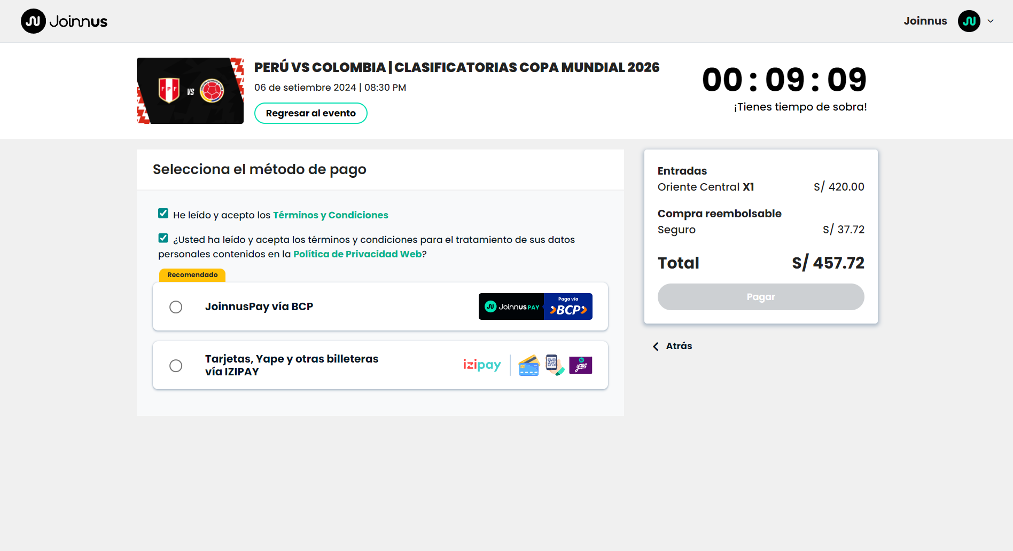The width and height of the screenshot is (1013, 551).
Task: Uncheck the Términos y Condiciones checkbox
Action: (x=163, y=214)
